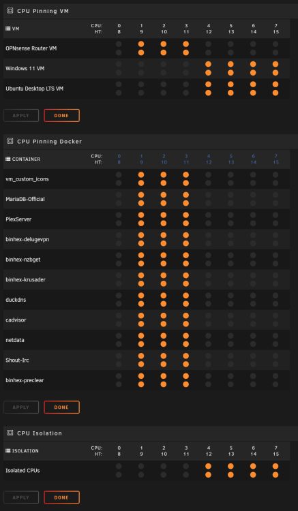Add HT 11 to Isolated CPUs

(x=186, y=475)
